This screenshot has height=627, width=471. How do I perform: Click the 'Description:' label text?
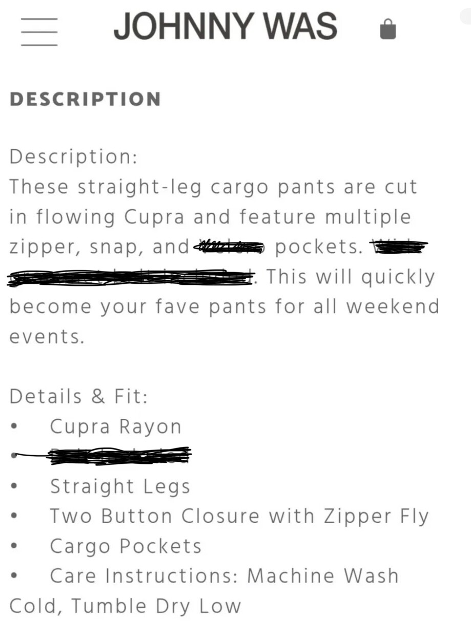point(73,156)
